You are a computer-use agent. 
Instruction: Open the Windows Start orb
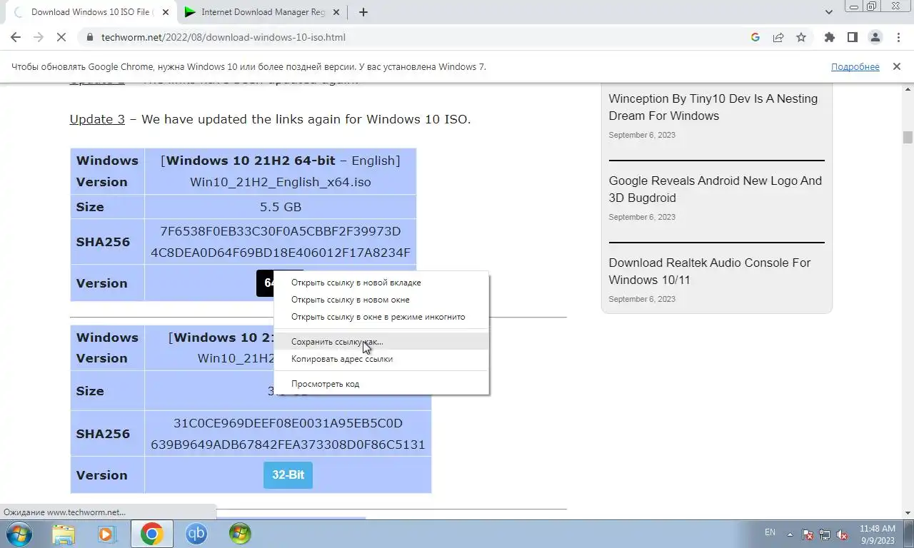pyautogui.click(x=19, y=534)
